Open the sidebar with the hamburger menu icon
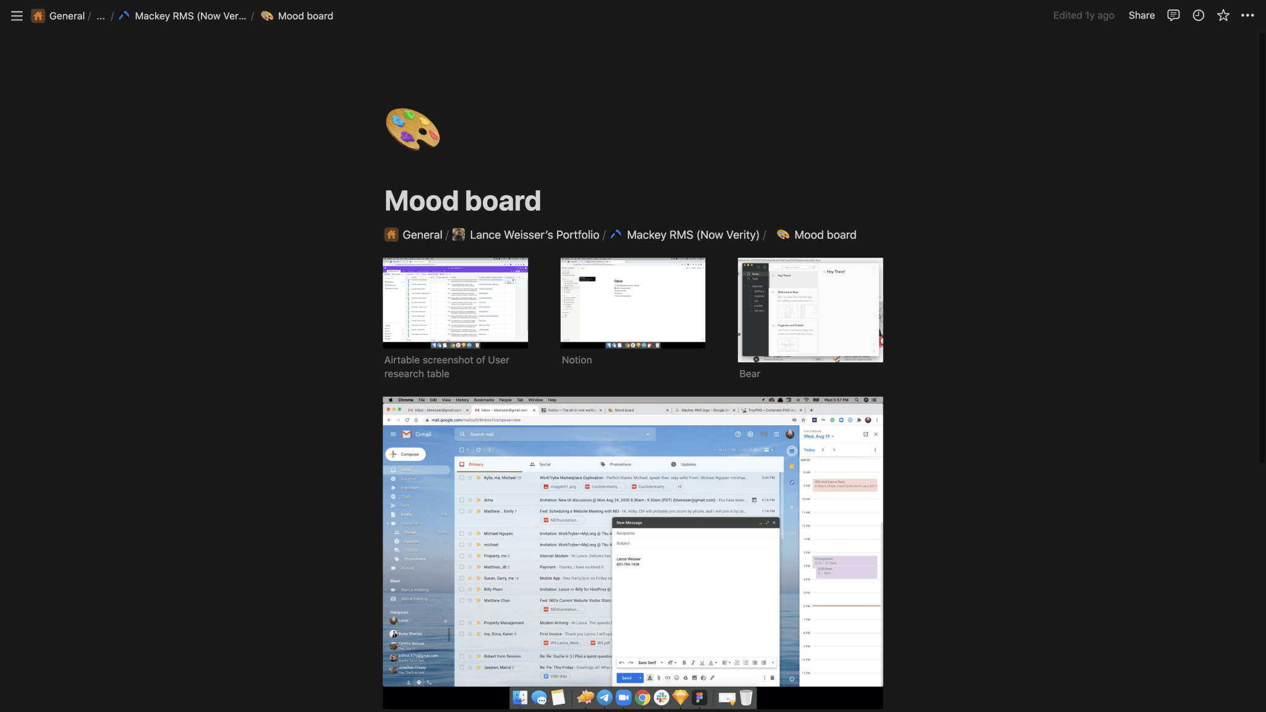Image resolution: width=1266 pixels, height=712 pixels. pos(17,16)
